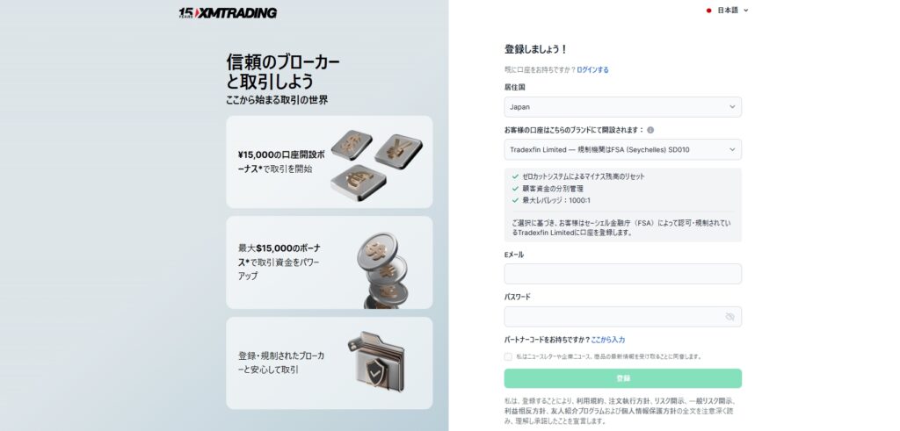Click the ログインする login link

pos(593,70)
